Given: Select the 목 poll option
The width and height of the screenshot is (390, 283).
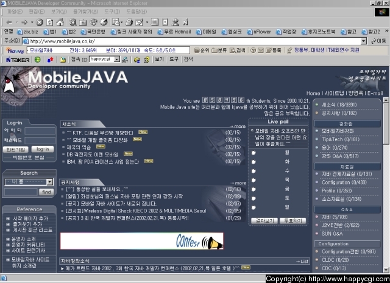Looking at the screenshot, I should click(253, 180).
